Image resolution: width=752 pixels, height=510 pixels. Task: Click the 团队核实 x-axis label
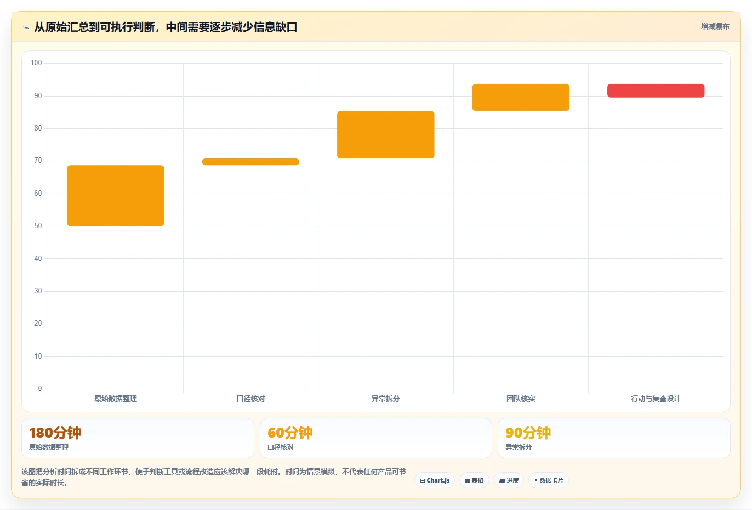[x=521, y=399]
